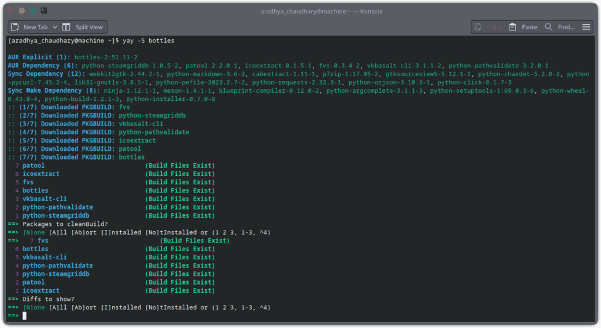Screen dimensions: 601x328
Task: Click 'patool-2.2.0-1' text
Action: pyautogui.click(x=211, y=66)
